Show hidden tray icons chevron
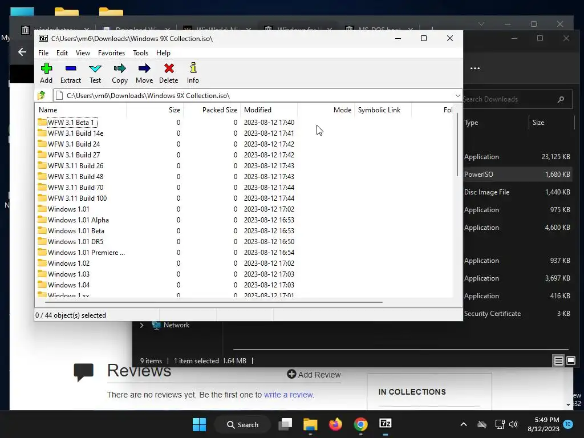584x438 pixels. pos(463,424)
